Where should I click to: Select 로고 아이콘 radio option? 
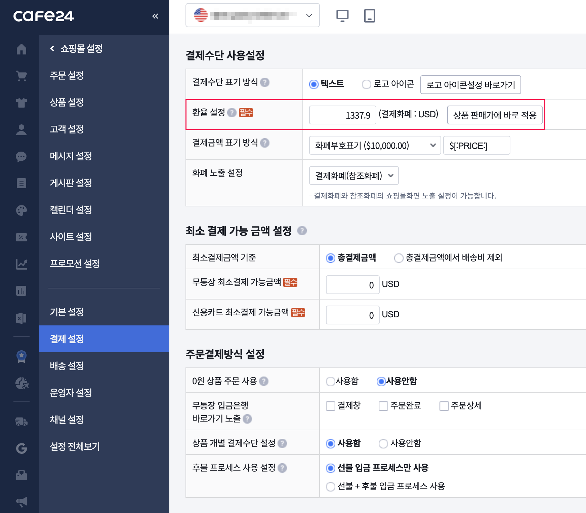coord(366,84)
